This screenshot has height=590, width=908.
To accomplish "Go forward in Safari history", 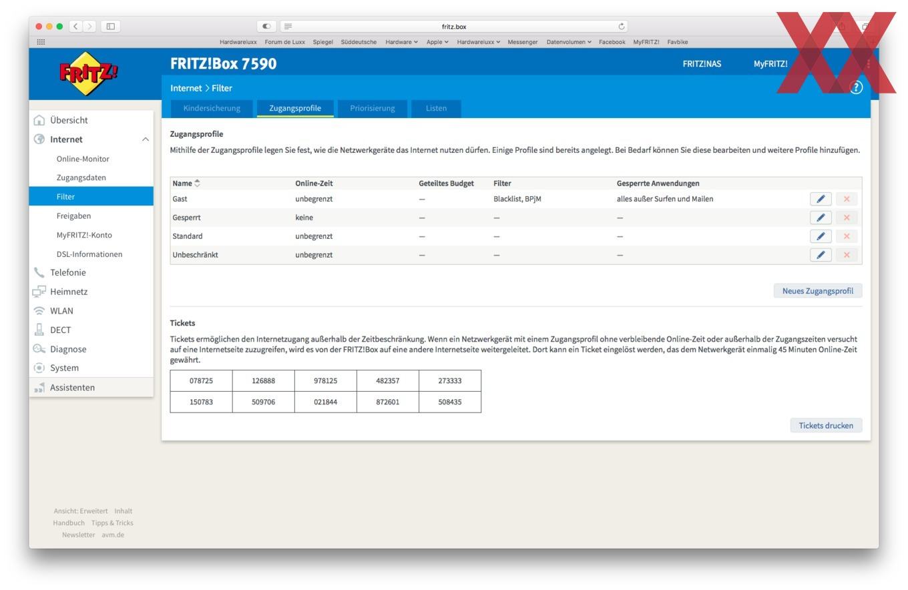I will 89,27.
